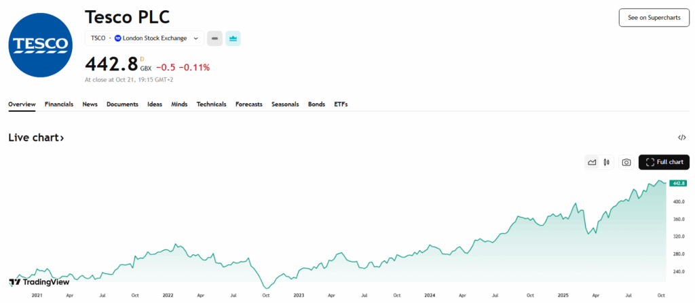
Task: Click the London Stock Exchange logo icon
Action: 118,39
